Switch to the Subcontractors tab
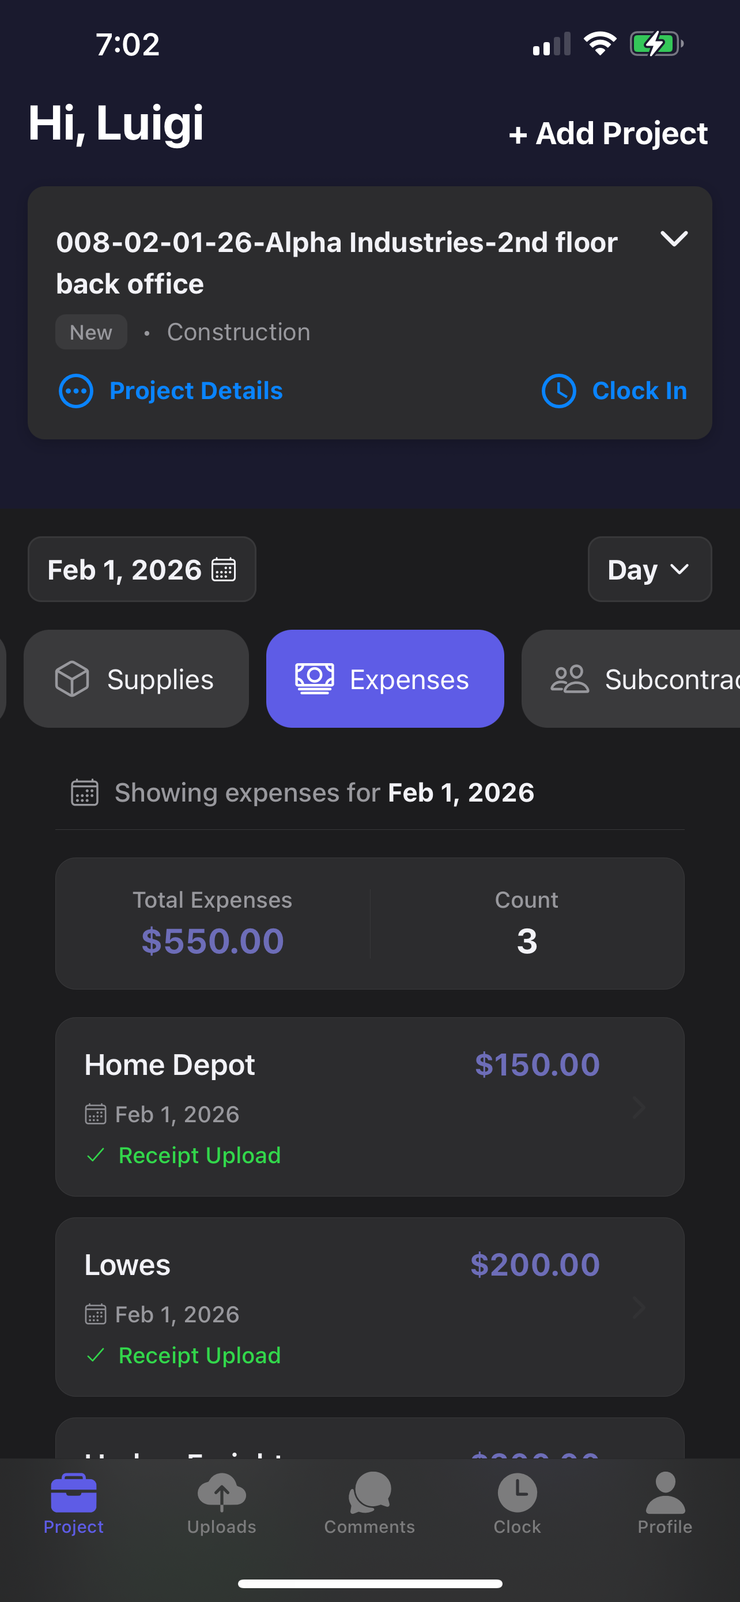Image resolution: width=740 pixels, height=1602 pixels. 630,679
